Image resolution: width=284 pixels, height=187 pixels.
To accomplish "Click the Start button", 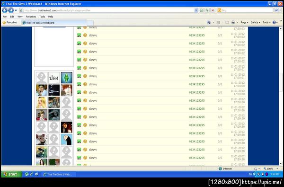I will (11, 174).
